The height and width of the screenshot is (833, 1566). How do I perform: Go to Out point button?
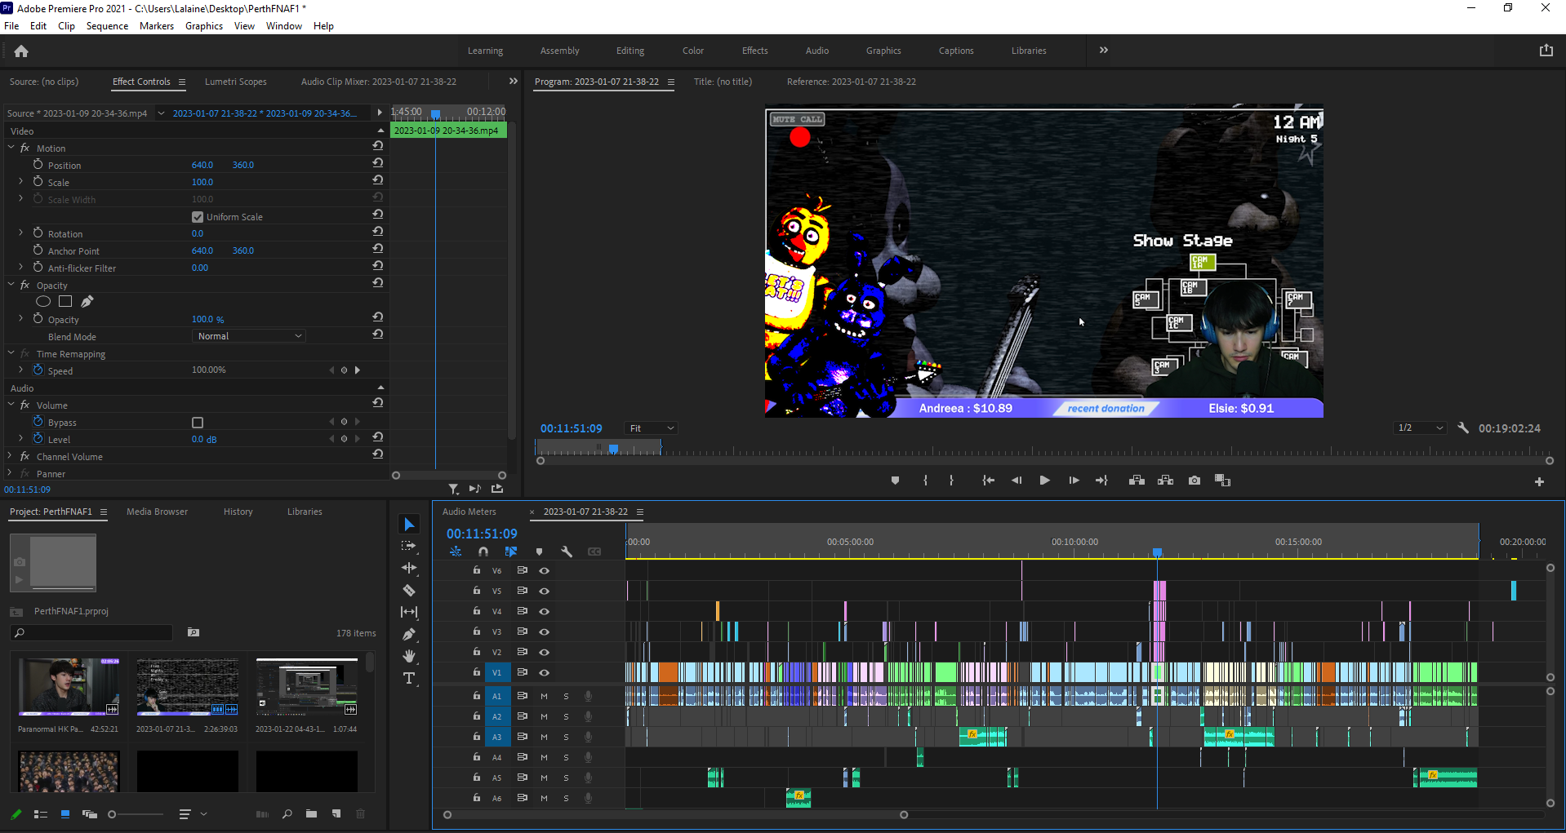tap(1101, 481)
